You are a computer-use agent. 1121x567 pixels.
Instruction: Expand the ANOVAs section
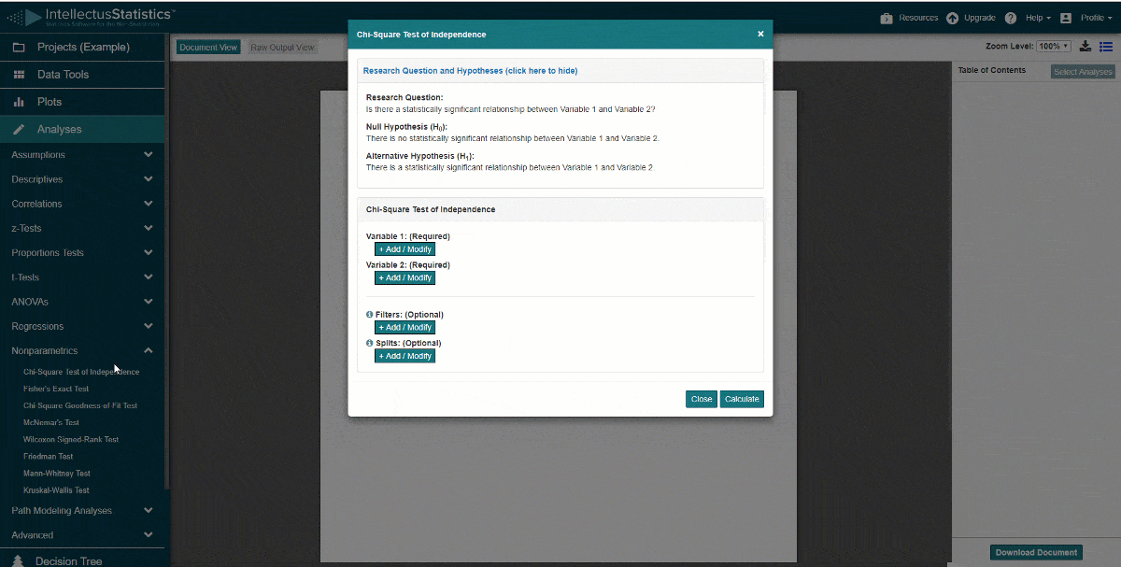coord(148,302)
